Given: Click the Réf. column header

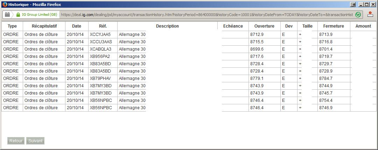Looking at the screenshot, I should [103, 26].
